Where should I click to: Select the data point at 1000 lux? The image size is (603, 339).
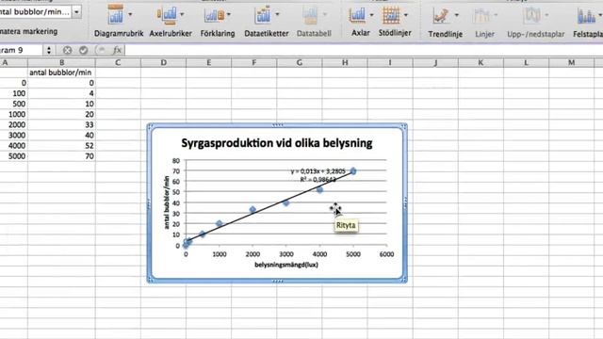[x=220, y=223]
